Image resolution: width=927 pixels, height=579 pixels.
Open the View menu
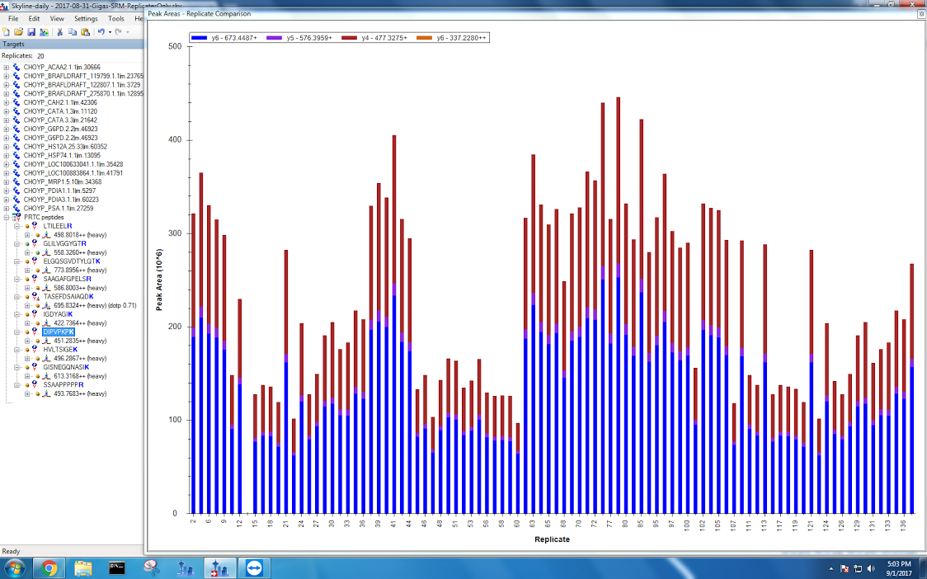point(57,18)
